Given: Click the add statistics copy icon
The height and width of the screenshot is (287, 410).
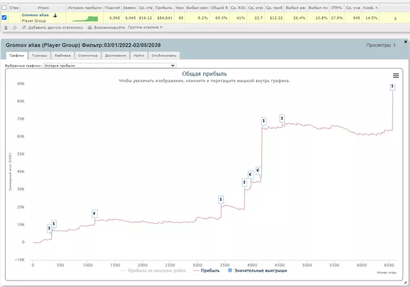Looking at the screenshot, I should click(24, 28).
